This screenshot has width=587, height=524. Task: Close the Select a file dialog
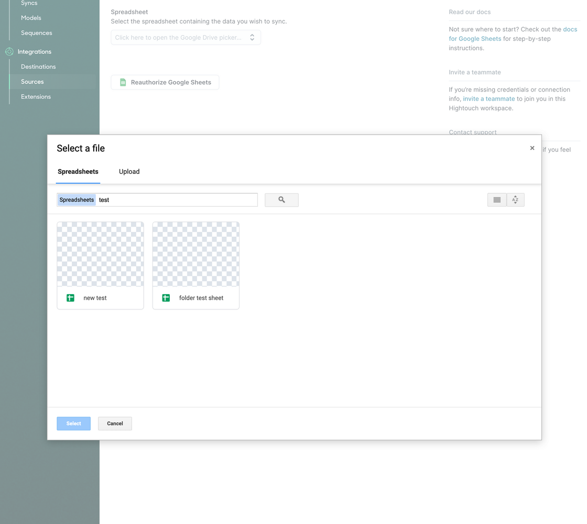click(x=532, y=148)
